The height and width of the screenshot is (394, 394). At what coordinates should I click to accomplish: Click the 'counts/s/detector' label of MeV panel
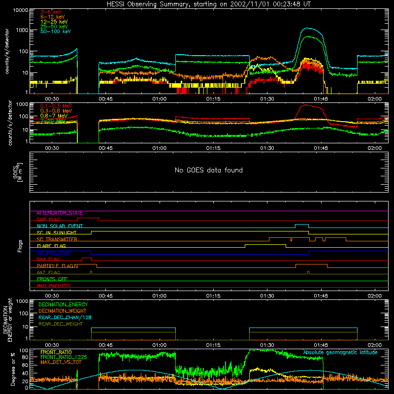click(10, 123)
